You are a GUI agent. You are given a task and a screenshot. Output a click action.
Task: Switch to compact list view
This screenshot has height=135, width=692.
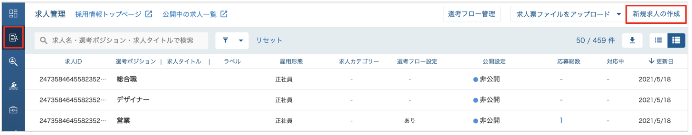(658, 40)
